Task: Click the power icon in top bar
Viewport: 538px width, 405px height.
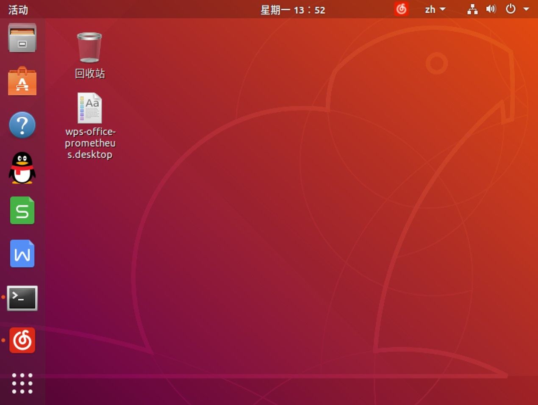Action: pyautogui.click(x=510, y=9)
